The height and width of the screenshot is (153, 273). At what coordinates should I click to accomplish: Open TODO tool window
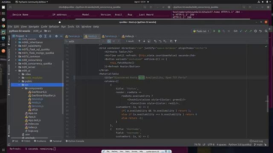[26, 141]
